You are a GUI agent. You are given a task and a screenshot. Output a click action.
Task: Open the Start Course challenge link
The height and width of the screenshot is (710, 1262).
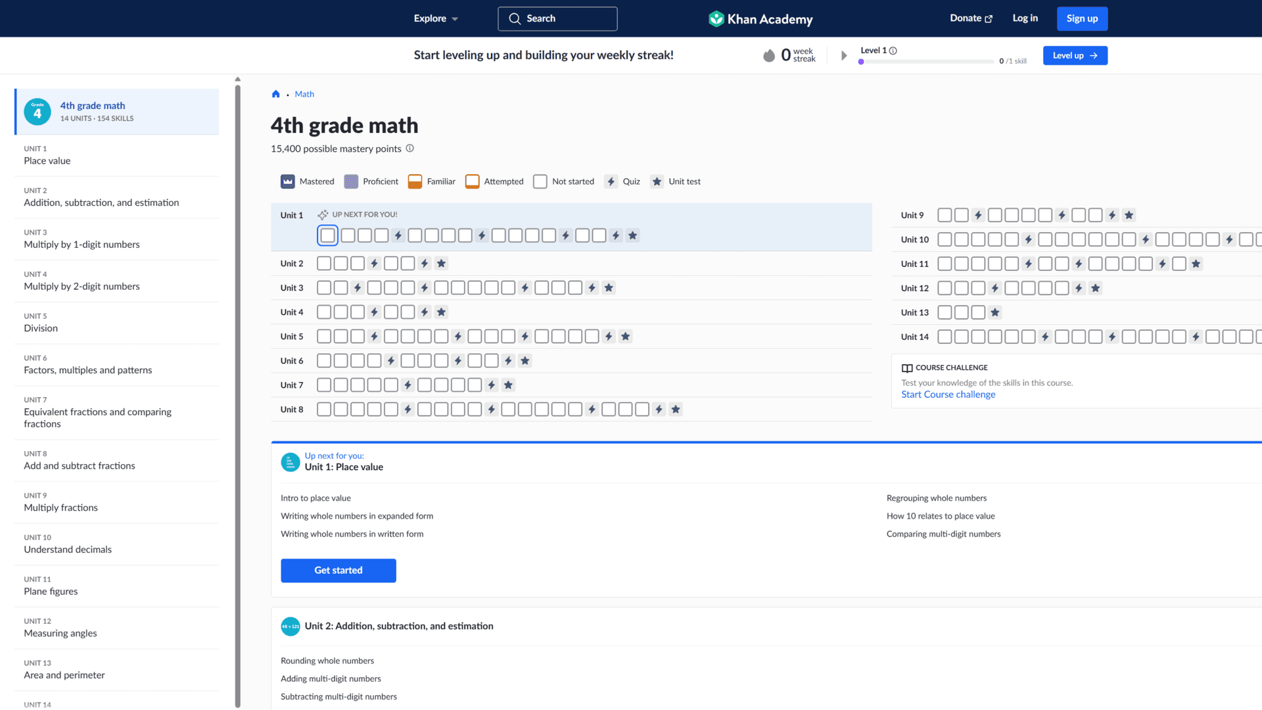[x=948, y=394]
